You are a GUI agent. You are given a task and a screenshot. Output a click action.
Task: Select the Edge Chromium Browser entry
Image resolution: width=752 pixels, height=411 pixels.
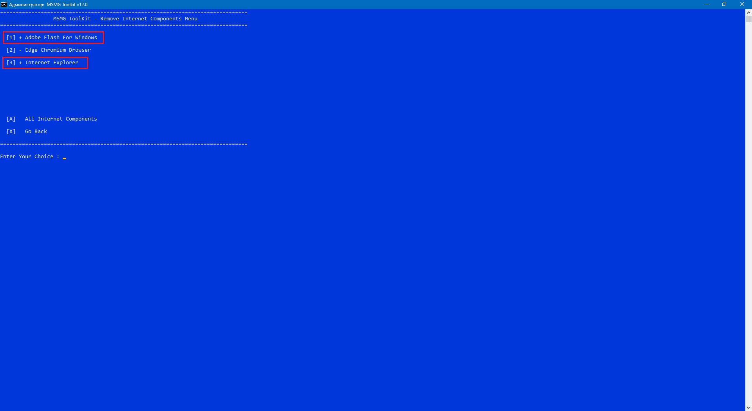(49, 50)
